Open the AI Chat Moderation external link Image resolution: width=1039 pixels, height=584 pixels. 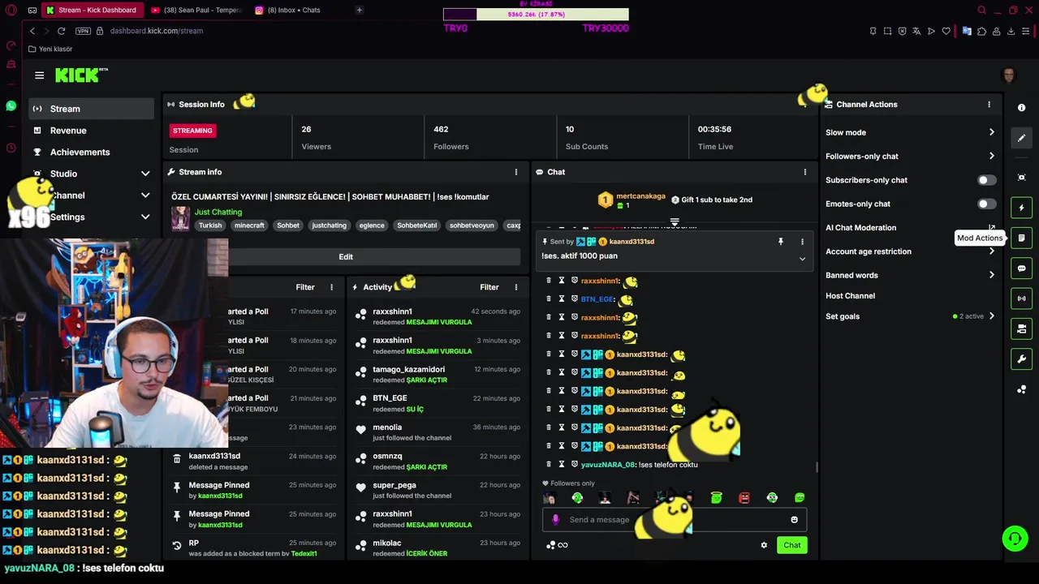coord(992,228)
